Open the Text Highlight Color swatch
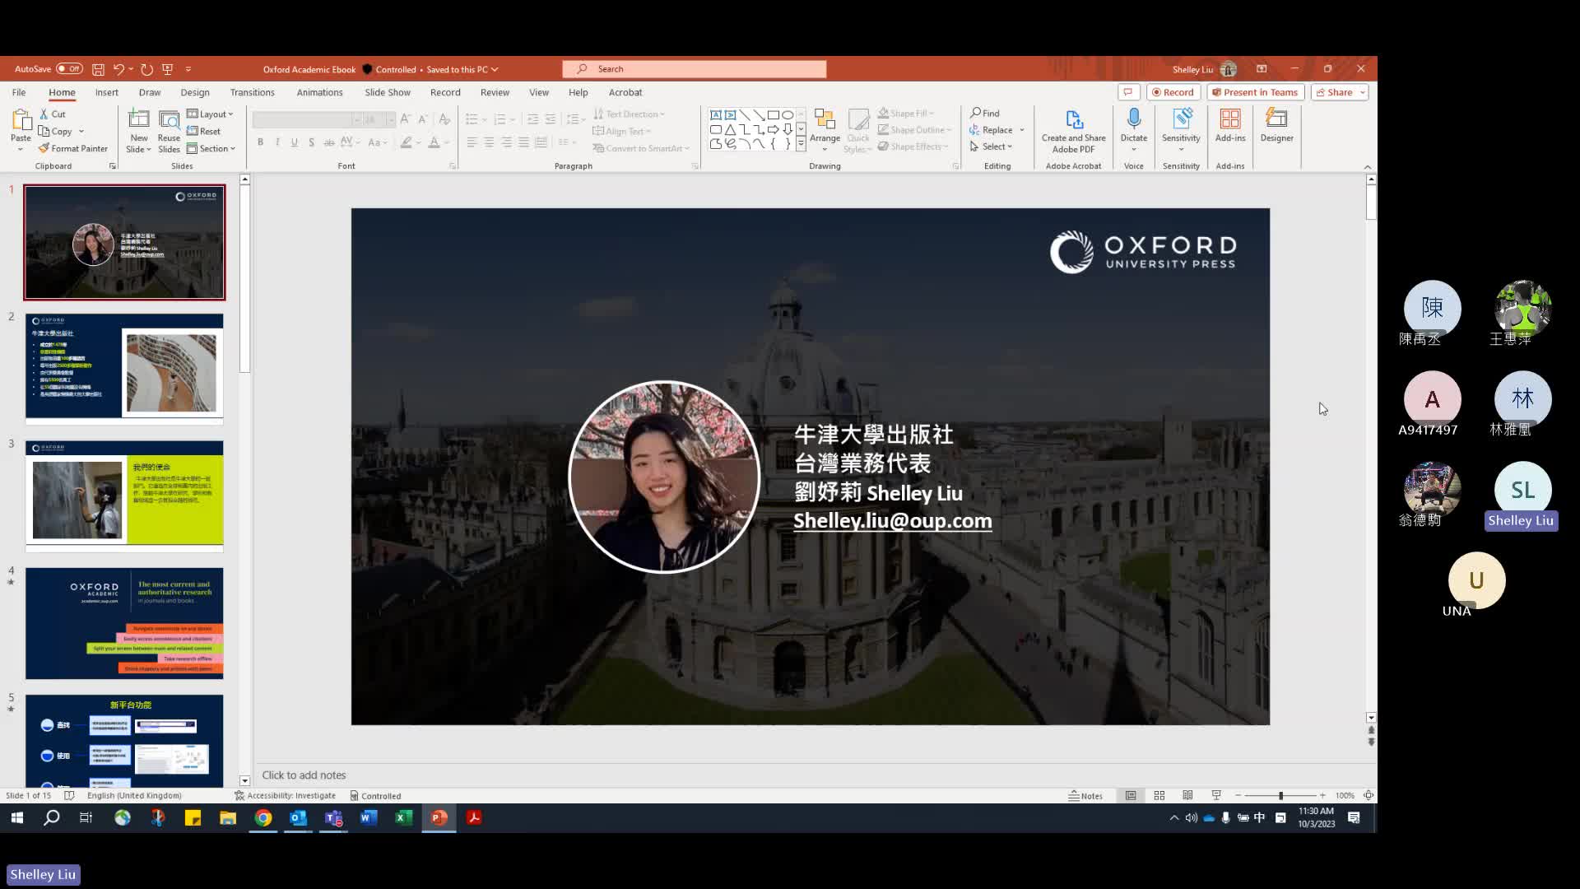This screenshot has width=1580, height=889. point(407,142)
